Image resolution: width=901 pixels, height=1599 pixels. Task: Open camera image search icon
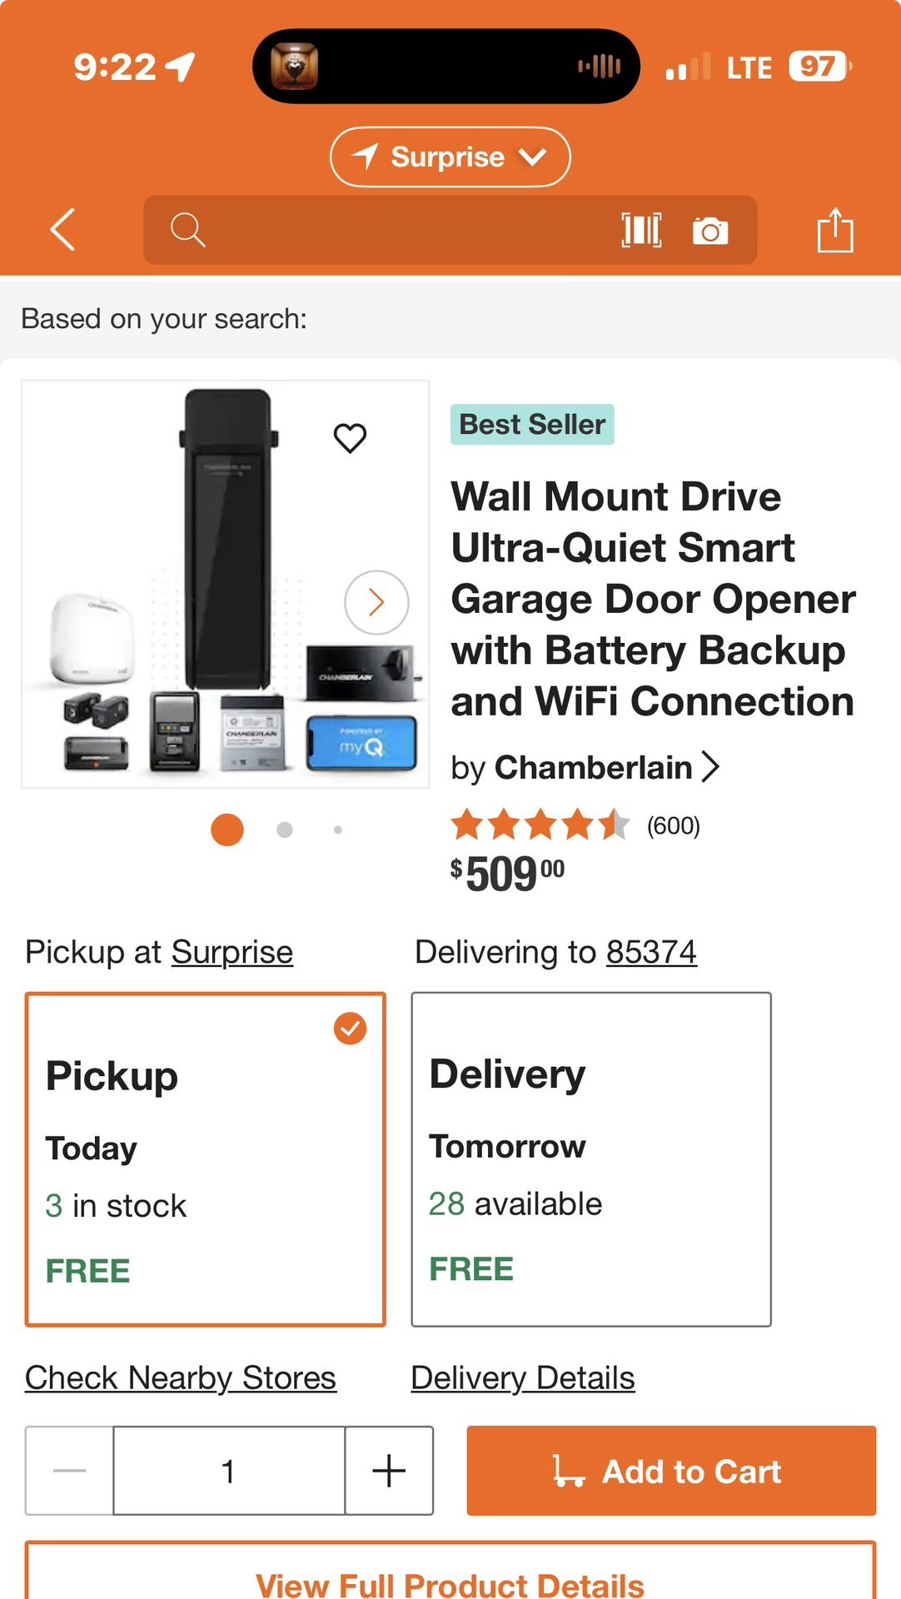710,231
